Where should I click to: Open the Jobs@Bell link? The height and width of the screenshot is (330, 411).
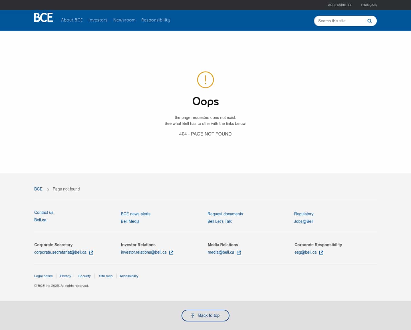[x=303, y=221]
